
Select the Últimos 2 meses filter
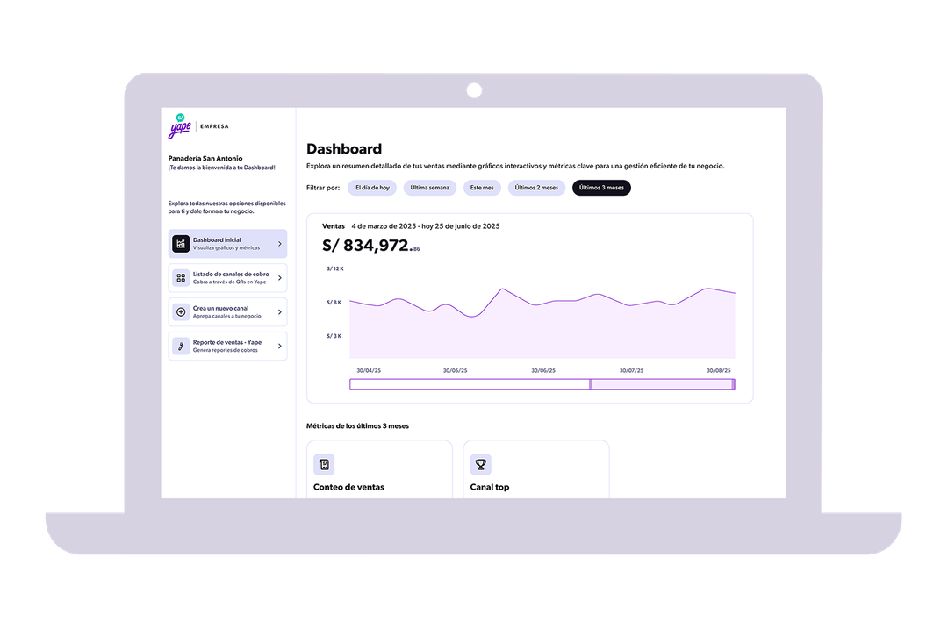pyautogui.click(x=536, y=188)
